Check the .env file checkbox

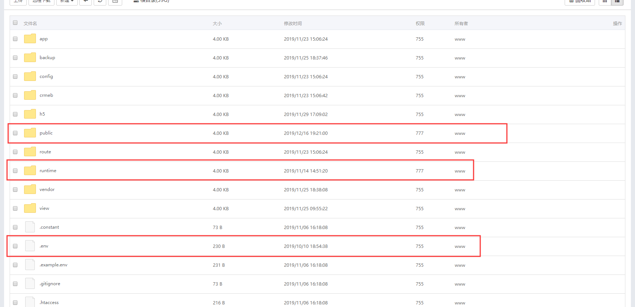(15, 246)
